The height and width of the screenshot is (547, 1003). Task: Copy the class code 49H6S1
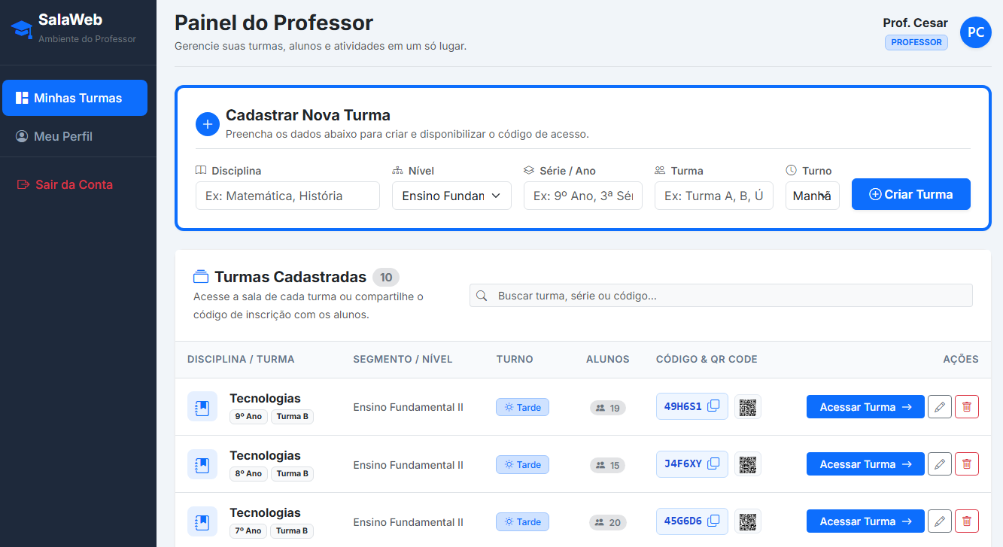point(713,406)
